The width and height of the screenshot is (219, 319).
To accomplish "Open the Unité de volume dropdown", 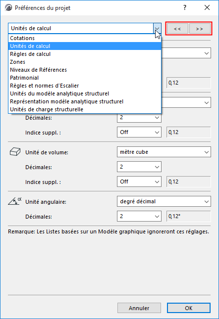I will coord(164,152).
